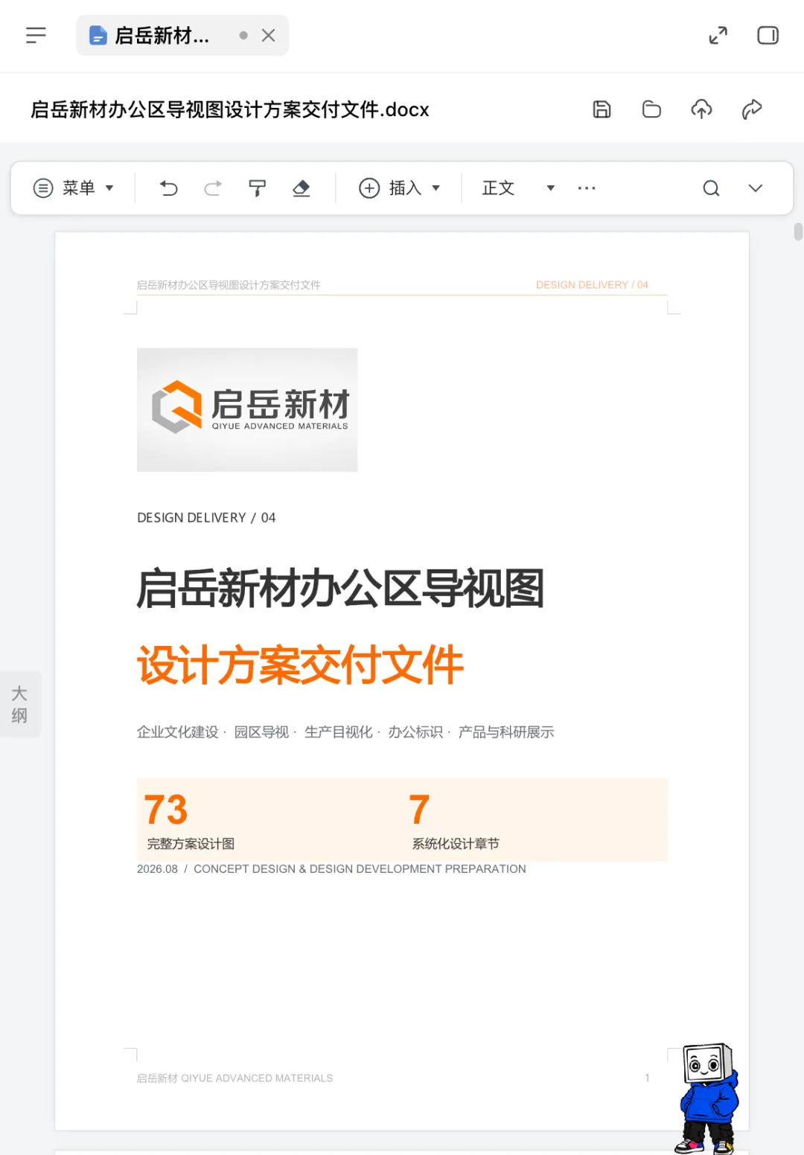
Task: Click the orange heading 设计方案交付文件
Action: [300, 665]
